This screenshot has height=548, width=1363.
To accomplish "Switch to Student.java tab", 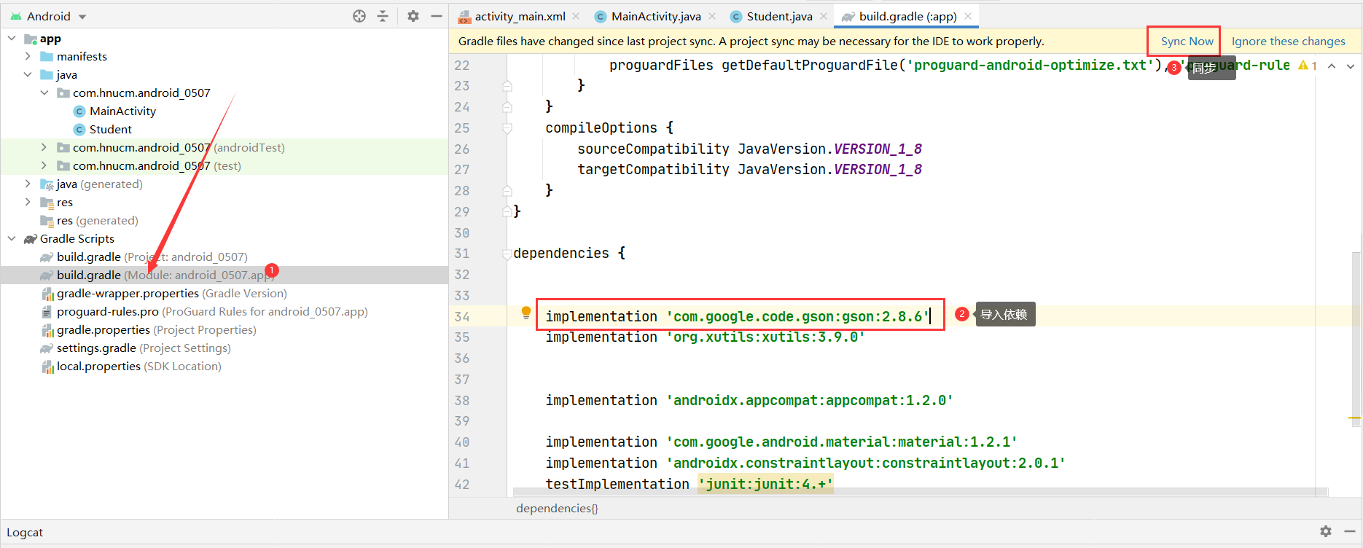I will pos(771,16).
